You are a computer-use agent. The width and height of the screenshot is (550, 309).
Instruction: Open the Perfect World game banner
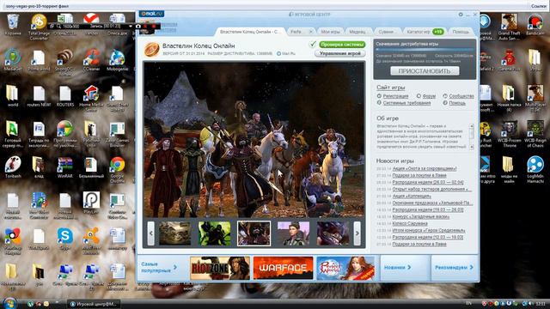[x=345, y=268]
